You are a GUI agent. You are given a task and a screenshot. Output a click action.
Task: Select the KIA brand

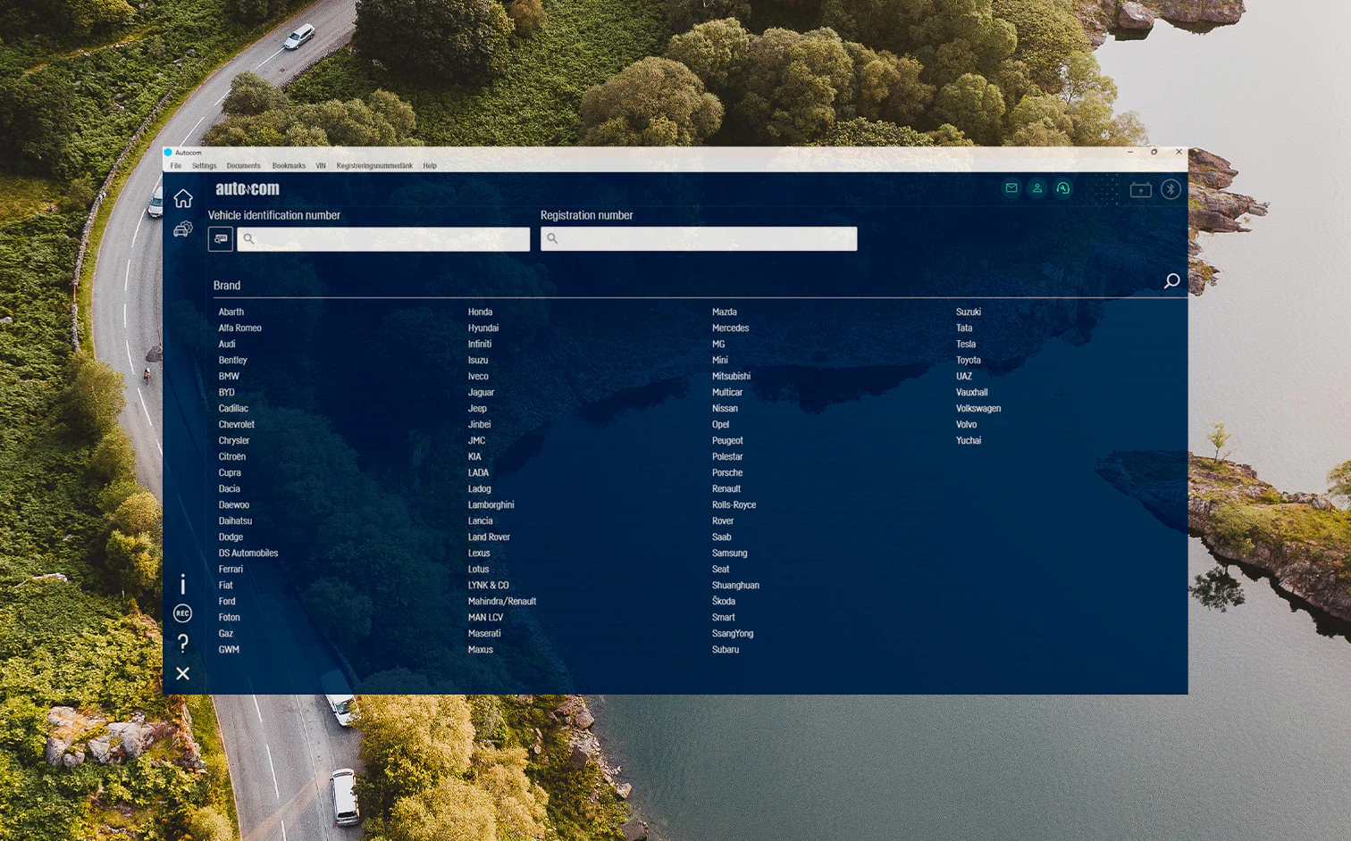pyautogui.click(x=474, y=456)
